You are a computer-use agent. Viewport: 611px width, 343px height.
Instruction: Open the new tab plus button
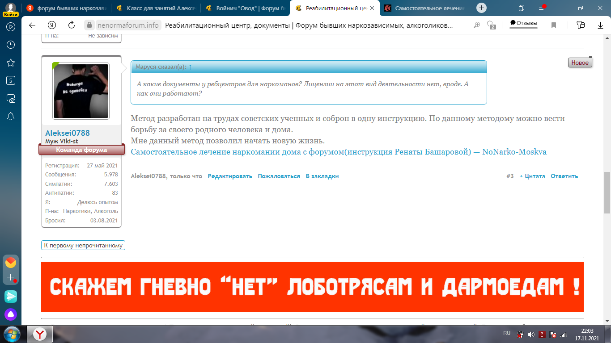481,8
